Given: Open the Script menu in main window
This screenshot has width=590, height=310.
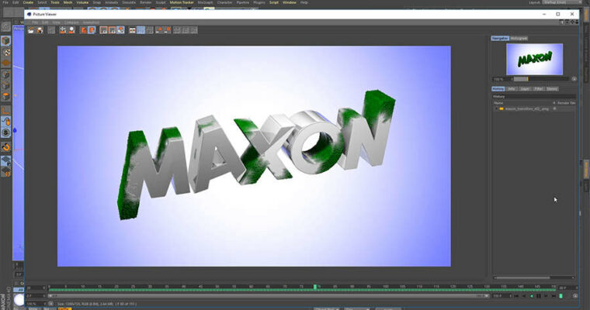Looking at the screenshot, I should (x=274, y=2).
